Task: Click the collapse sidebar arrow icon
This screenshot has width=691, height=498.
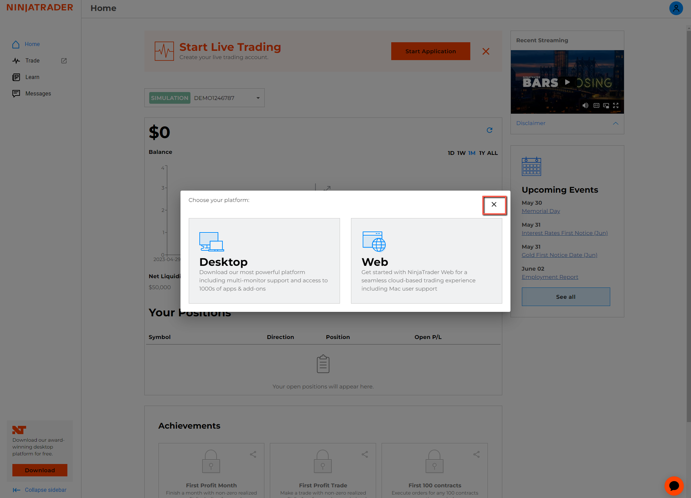Action: pos(17,490)
